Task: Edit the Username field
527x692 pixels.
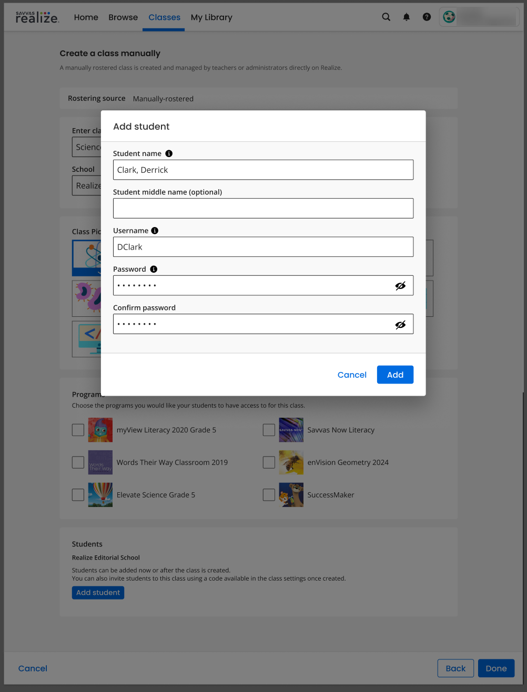Action: (263, 247)
